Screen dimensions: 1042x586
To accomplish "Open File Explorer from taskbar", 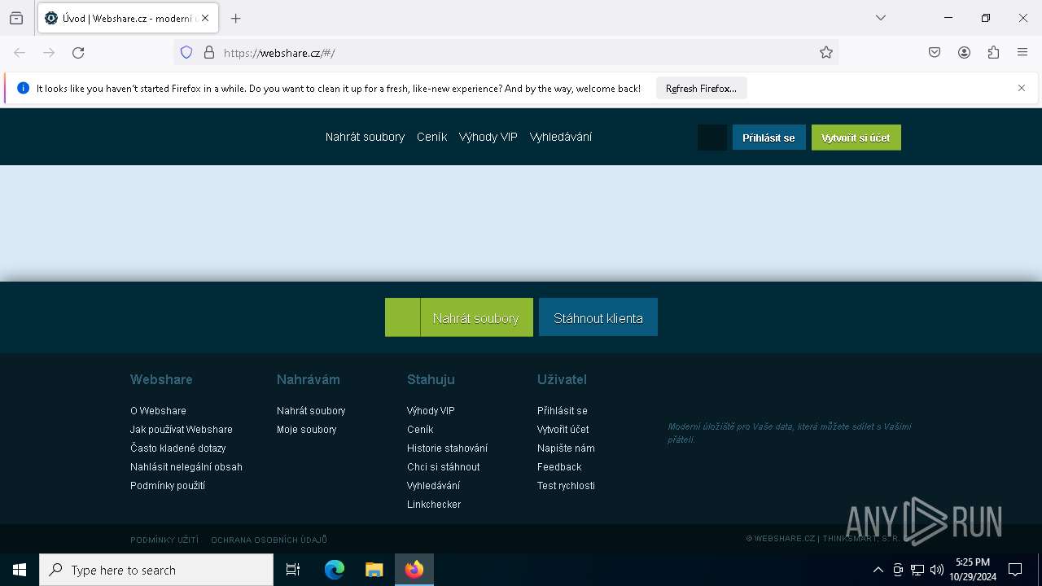I will pyautogui.click(x=374, y=570).
